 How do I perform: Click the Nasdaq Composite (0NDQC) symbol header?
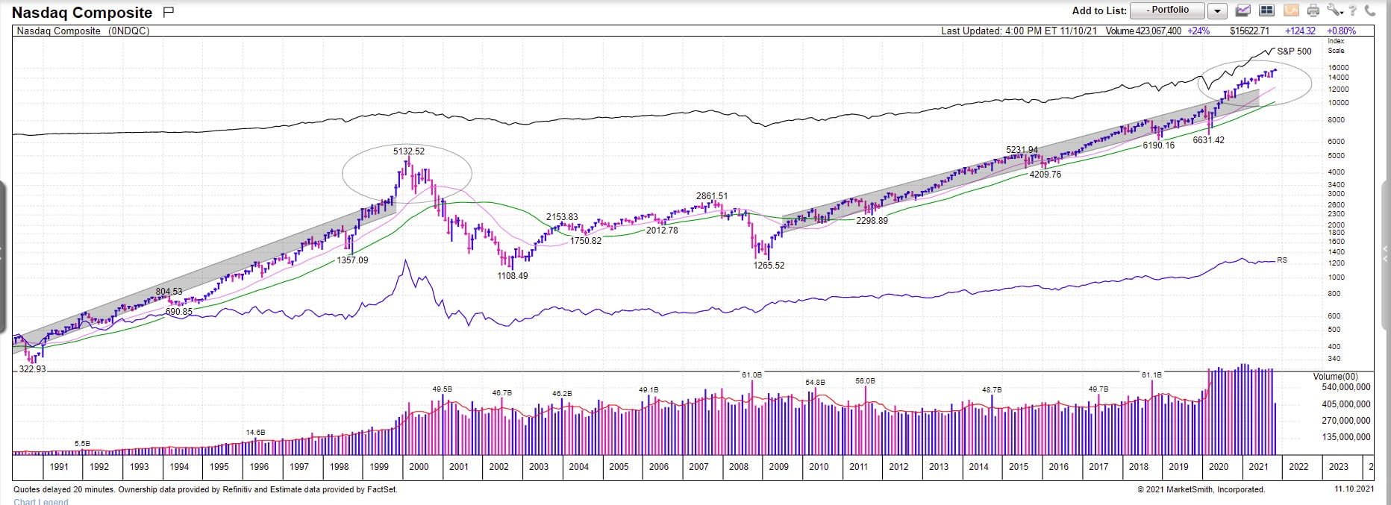click(83, 31)
